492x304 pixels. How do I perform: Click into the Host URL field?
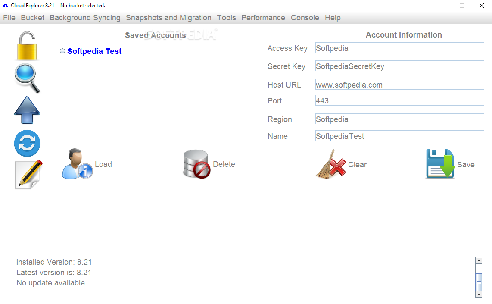pyautogui.click(x=399, y=85)
